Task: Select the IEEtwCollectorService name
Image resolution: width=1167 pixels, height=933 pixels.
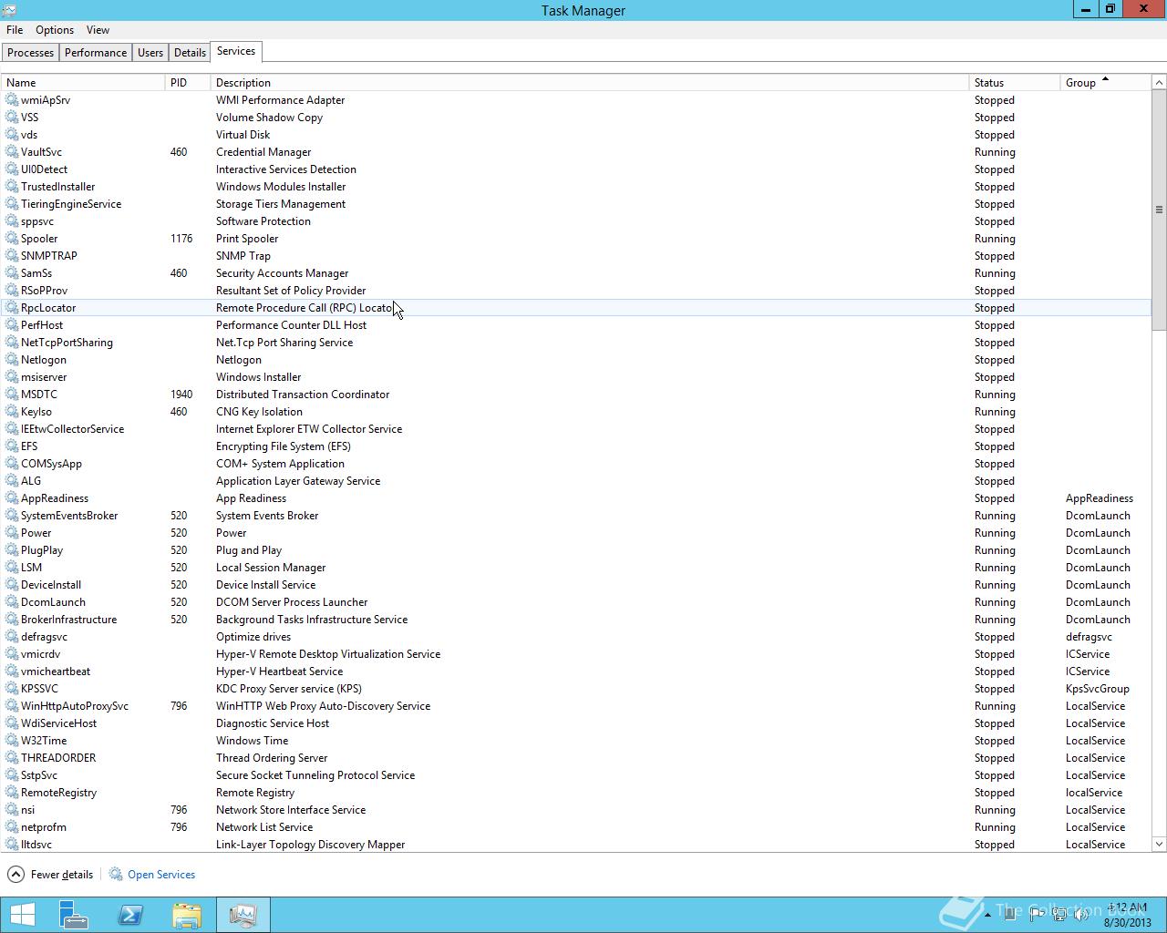Action: tap(72, 429)
